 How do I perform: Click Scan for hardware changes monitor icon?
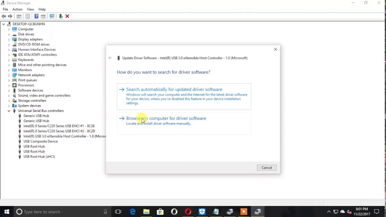pos(52,16)
